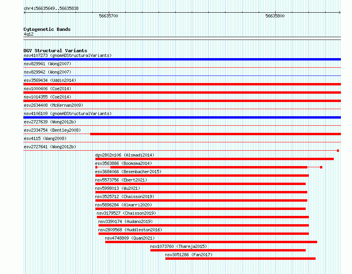
Task: Click the nsv4107273 (gnomADStructuralVariants) label
Action: tap(68, 55)
